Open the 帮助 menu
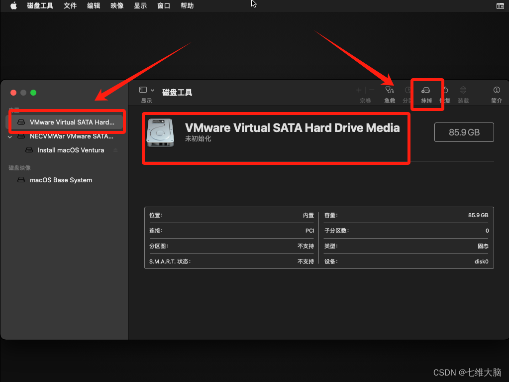The height and width of the screenshot is (382, 509). [187, 6]
